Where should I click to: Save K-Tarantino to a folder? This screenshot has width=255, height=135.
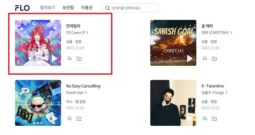(x=214, y=119)
